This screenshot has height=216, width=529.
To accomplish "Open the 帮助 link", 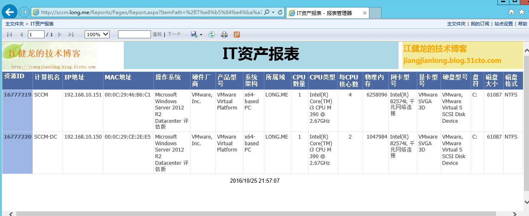I will (x=523, y=24).
